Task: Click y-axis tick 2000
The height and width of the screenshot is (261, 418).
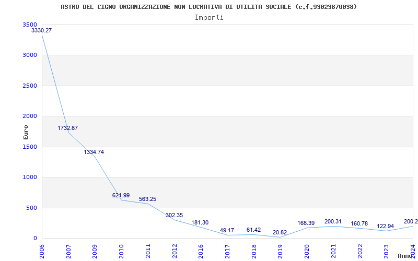Action: click(30, 116)
